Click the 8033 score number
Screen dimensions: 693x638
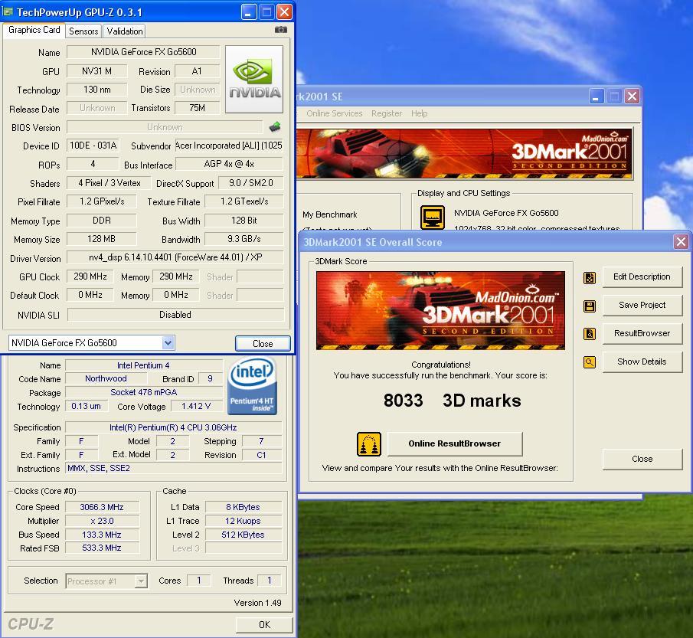(x=403, y=401)
